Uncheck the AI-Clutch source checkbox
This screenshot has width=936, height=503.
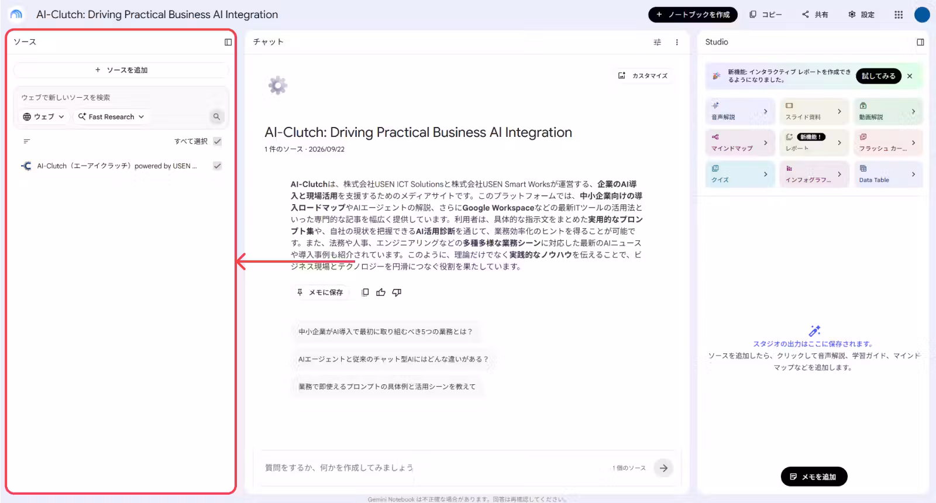tap(218, 166)
